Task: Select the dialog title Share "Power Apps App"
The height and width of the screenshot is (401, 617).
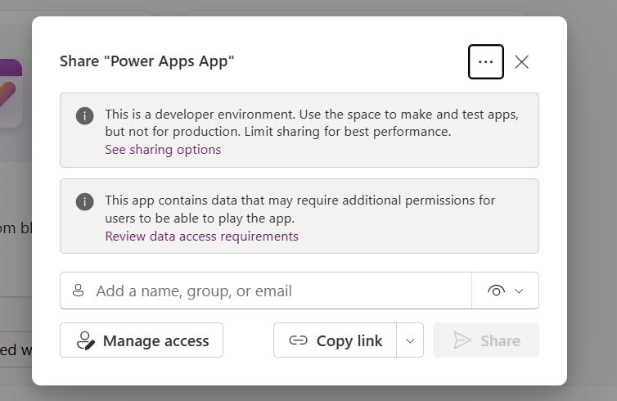Action: (x=146, y=61)
